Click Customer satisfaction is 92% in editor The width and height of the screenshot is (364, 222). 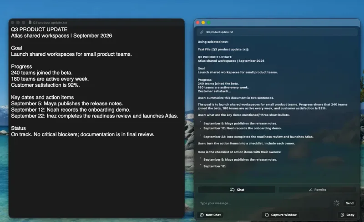(x=45, y=85)
